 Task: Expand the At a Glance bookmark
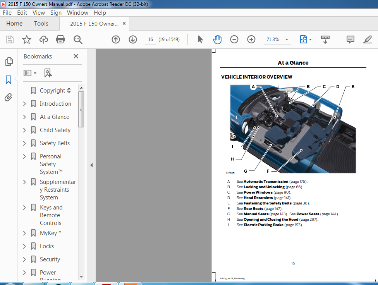[x=24, y=117]
